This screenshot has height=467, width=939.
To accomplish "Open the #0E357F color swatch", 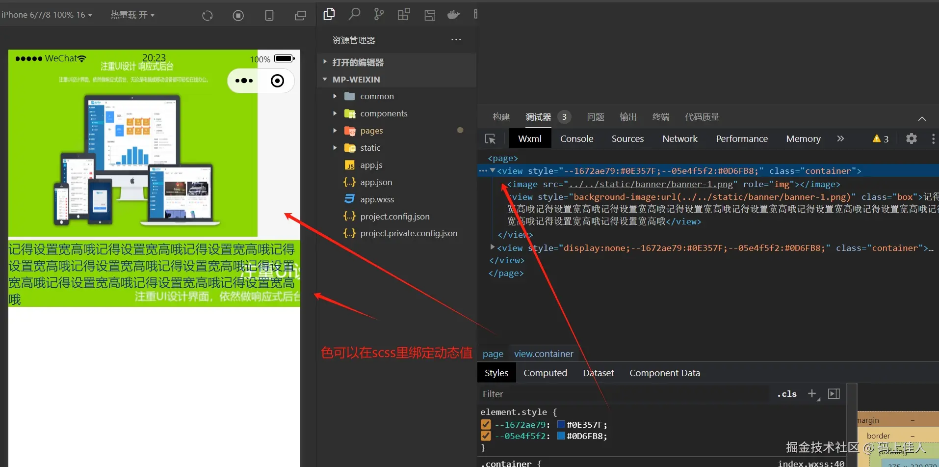I will point(561,424).
